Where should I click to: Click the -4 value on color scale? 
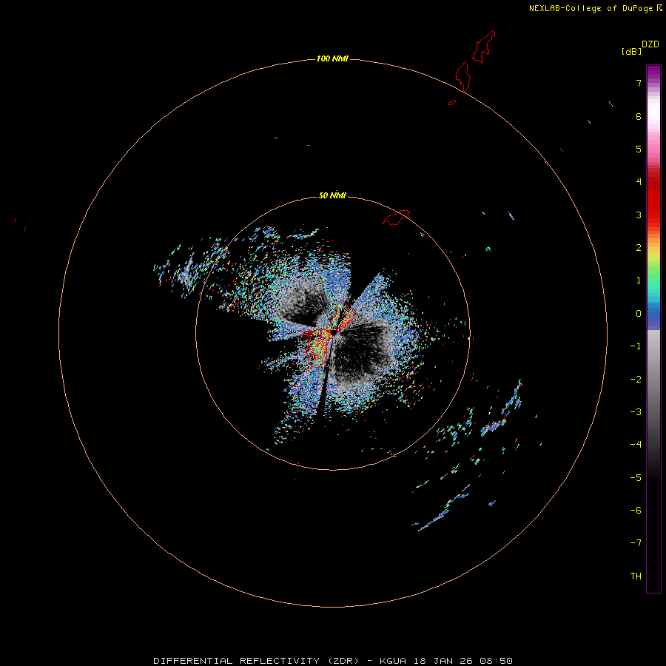point(636,445)
